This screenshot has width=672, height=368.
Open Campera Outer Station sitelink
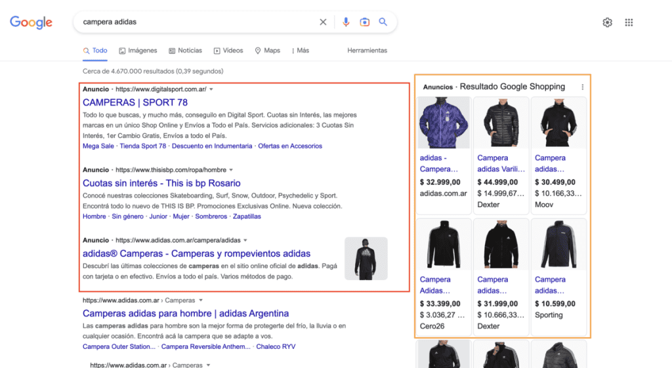click(x=119, y=346)
